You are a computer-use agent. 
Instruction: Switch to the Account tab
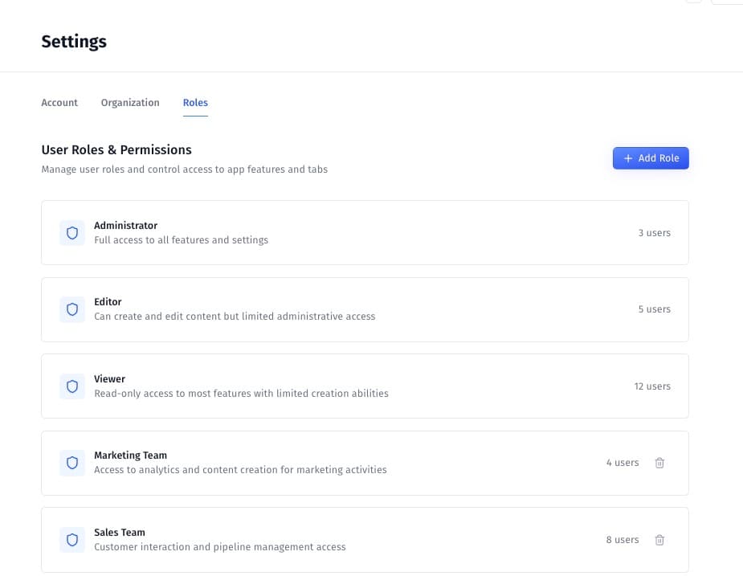(59, 103)
